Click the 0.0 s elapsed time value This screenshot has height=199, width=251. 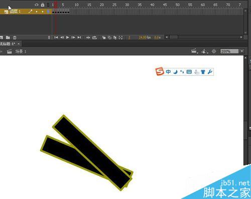coord(157,38)
